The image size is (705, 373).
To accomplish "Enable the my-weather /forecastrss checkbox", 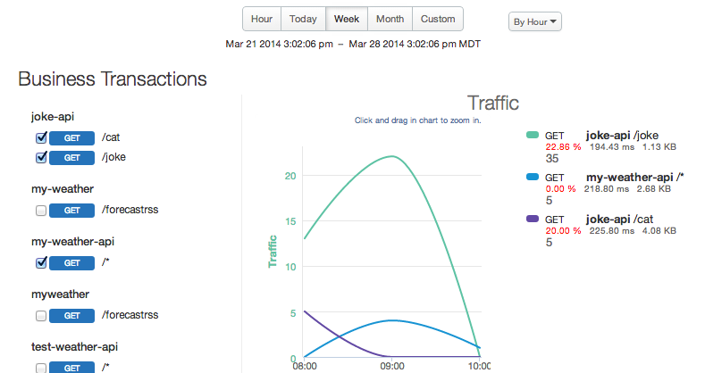I will (x=40, y=211).
